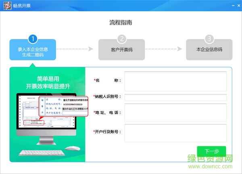The width and height of the screenshot is (242, 174).
Task: Click the 简单易用 开票效率明显提升 banner text
Action: (48, 82)
